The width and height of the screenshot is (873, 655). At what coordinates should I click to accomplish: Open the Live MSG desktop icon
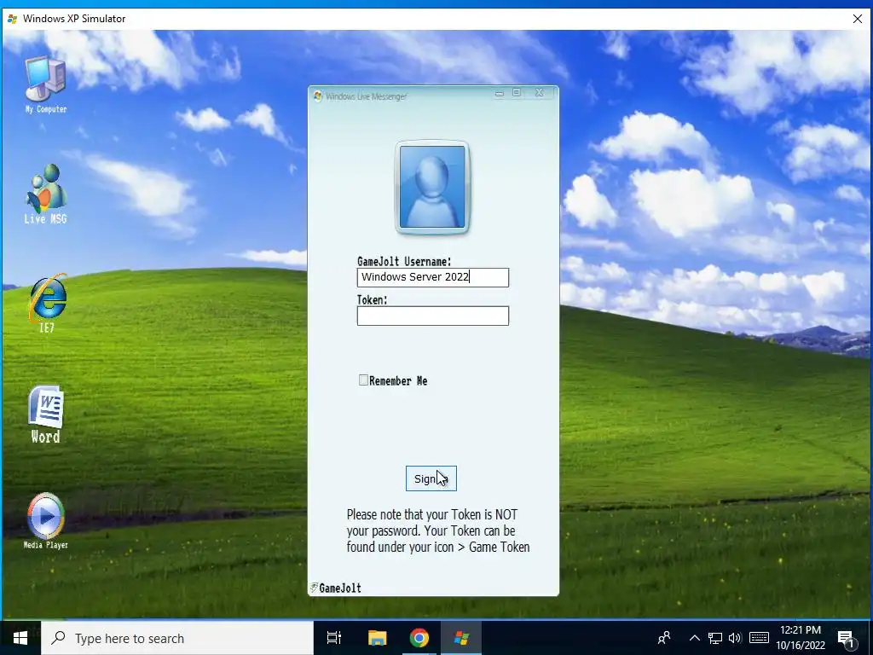coord(46,194)
